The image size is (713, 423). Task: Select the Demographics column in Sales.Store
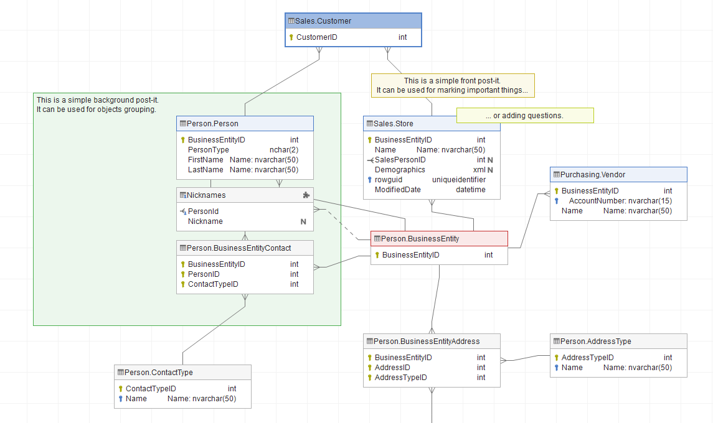click(x=400, y=170)
